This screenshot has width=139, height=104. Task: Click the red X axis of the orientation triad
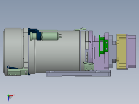(11, 96)
